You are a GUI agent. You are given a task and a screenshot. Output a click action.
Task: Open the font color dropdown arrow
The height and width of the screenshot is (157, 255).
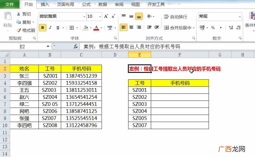pyautogui.click(x=102, y=28)
